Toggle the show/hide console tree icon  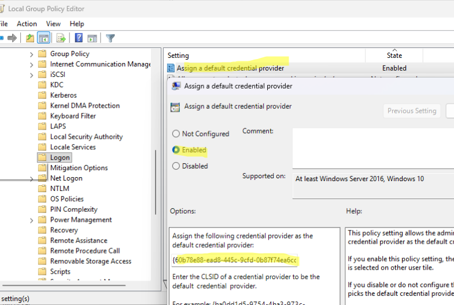point(44,38)
